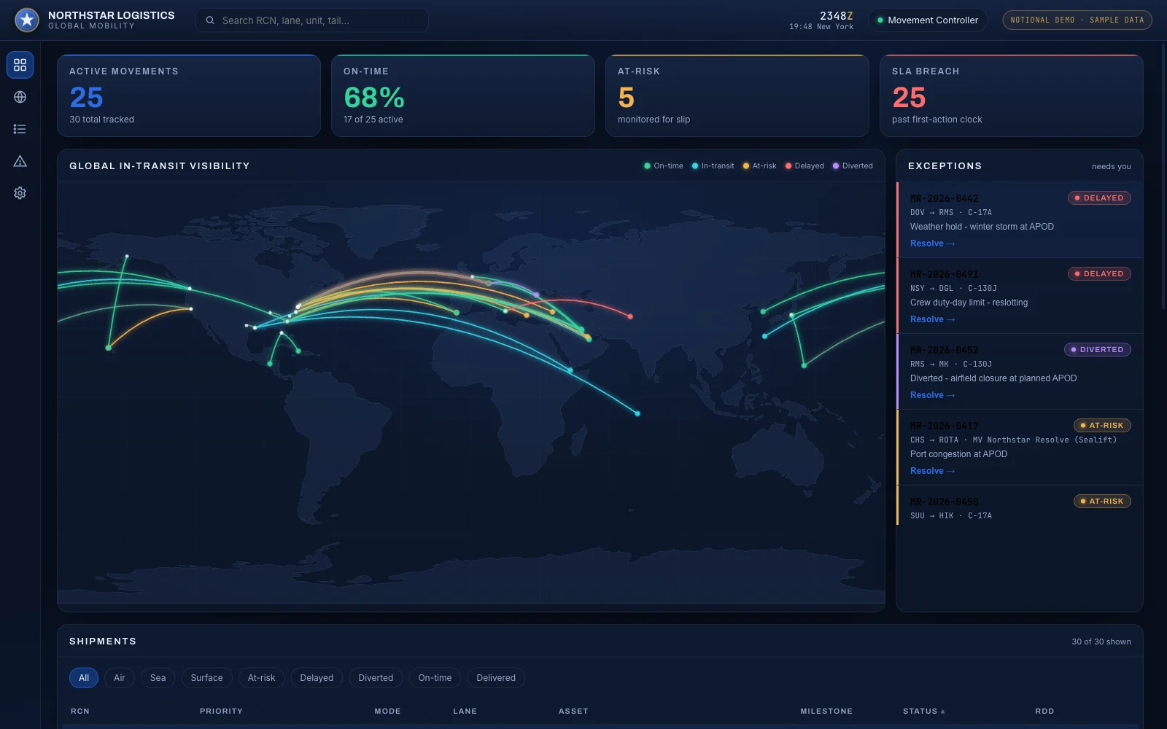Toggle Status column sort arrow

pos(942,712)
